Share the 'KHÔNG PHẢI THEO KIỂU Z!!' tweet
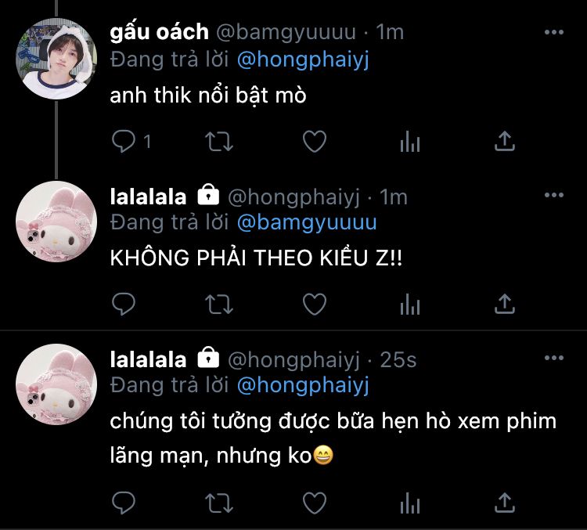 505,304
